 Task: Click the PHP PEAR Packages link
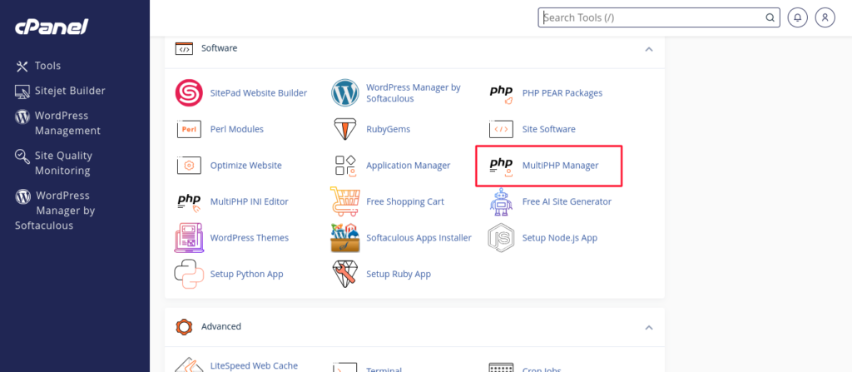point(562,93)
